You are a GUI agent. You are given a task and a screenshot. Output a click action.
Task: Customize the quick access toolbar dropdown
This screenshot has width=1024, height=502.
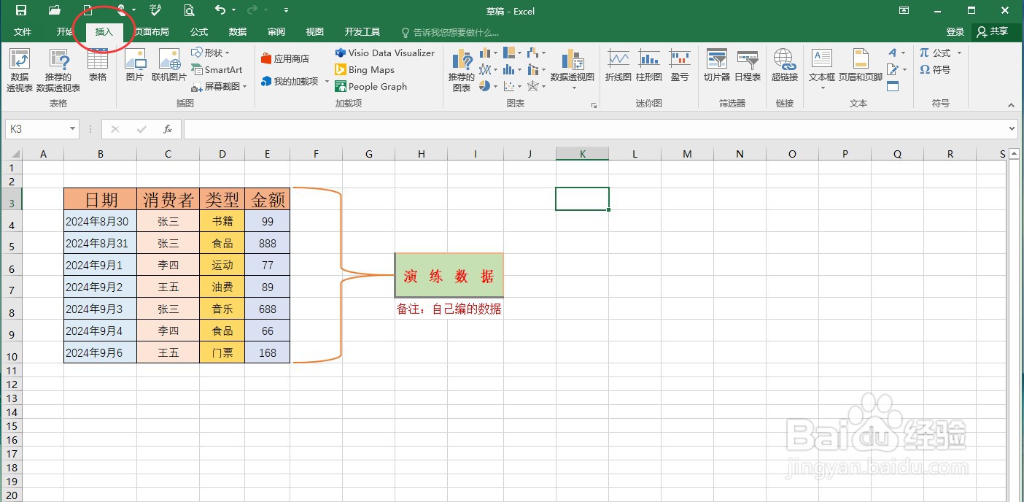tap(286, 10)
